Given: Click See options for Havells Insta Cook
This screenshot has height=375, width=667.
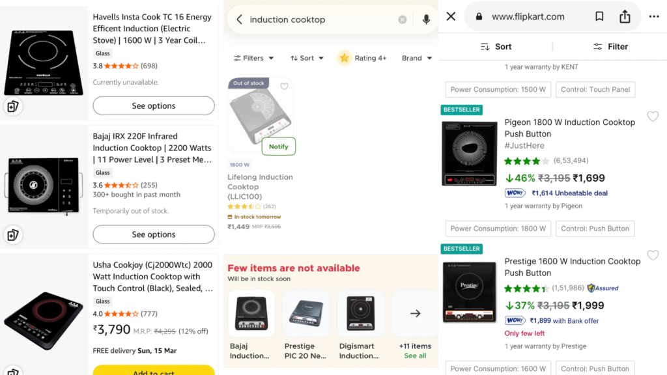Looking at the screenshot, I should point(154,105).
